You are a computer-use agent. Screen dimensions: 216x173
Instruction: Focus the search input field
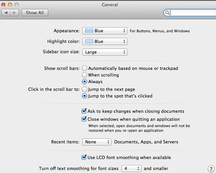click(190, 13)
